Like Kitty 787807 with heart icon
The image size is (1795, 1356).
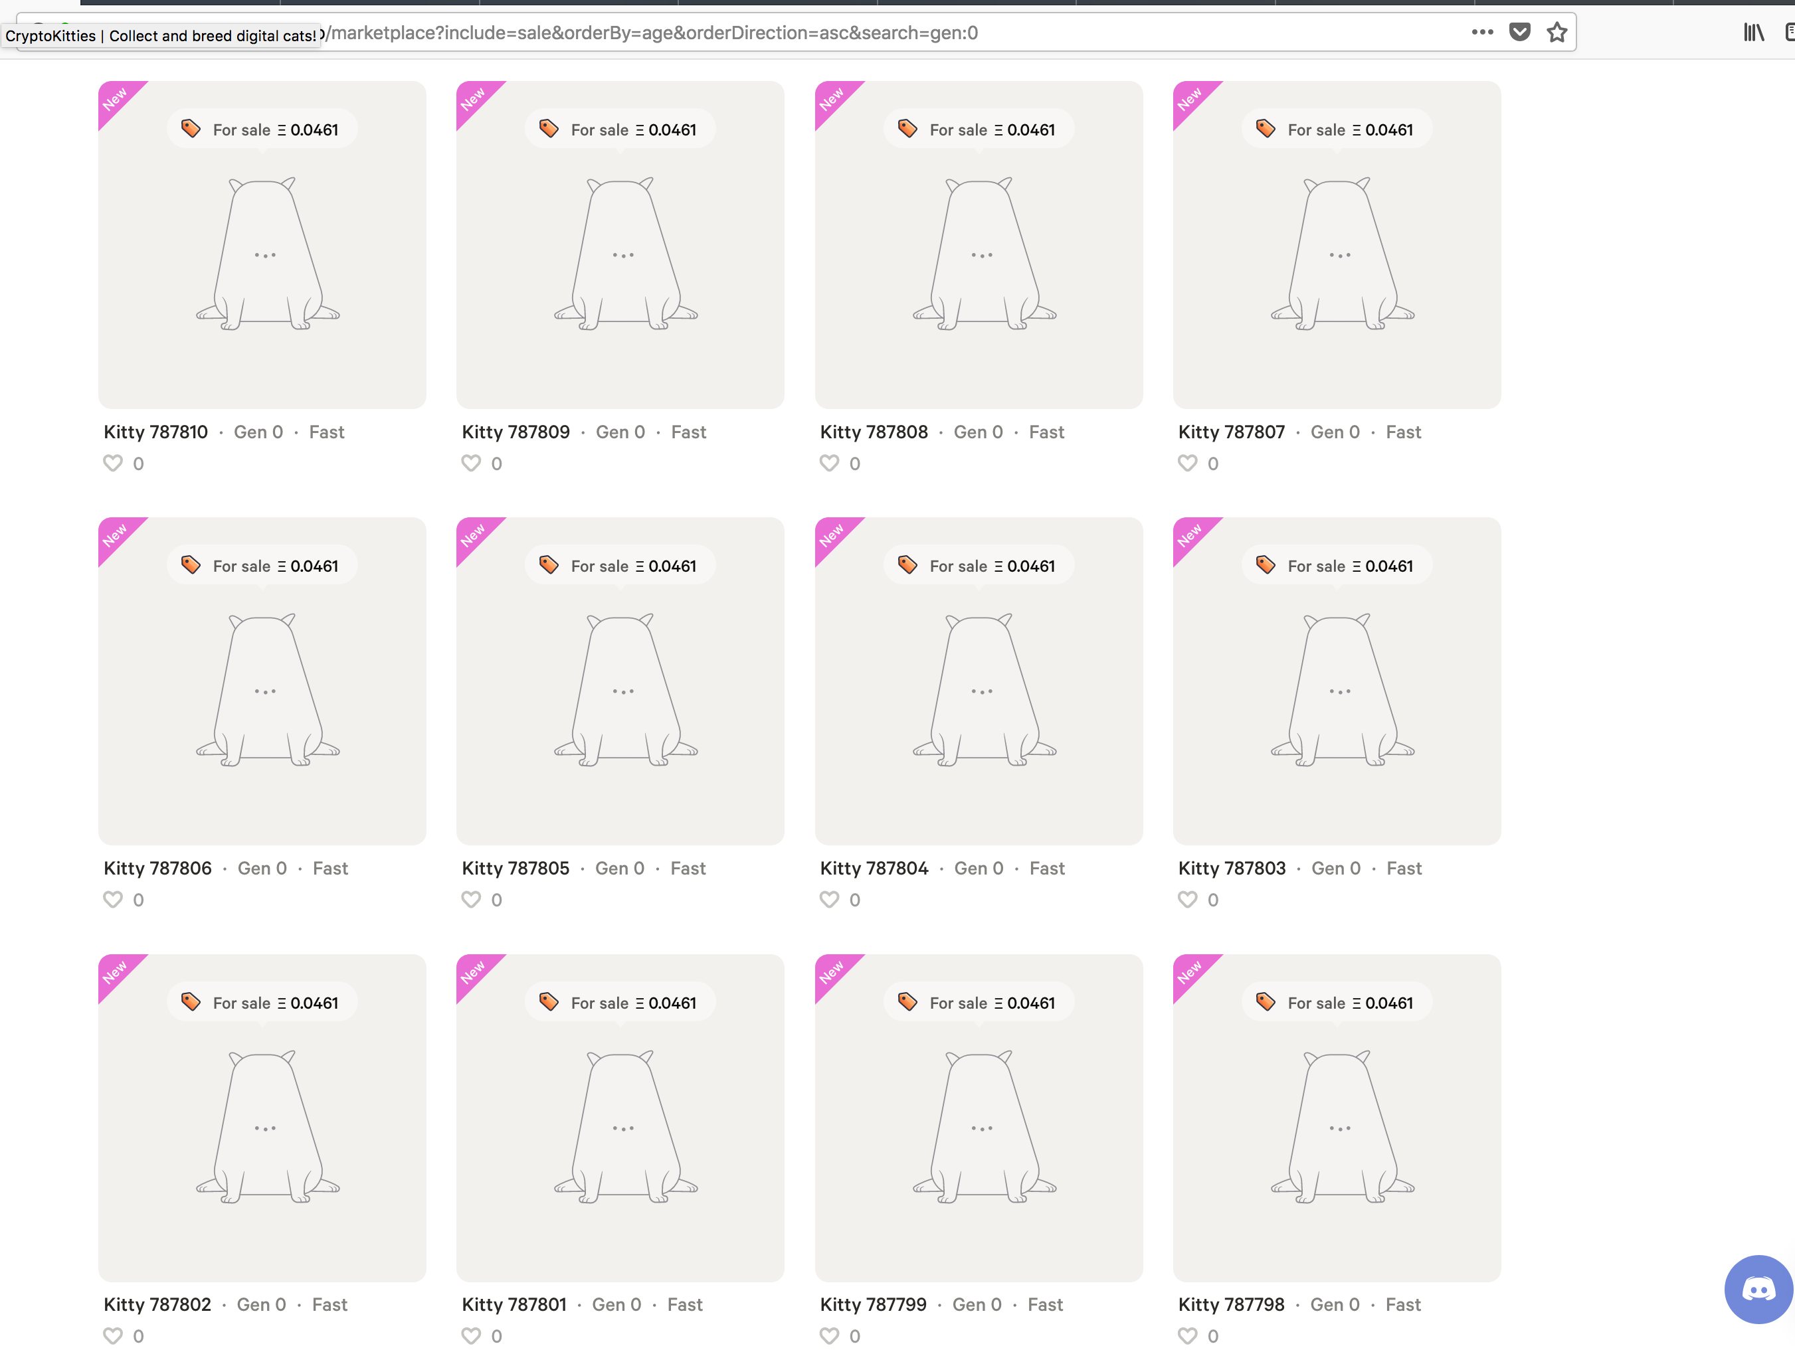click(x=1187, y=463)
